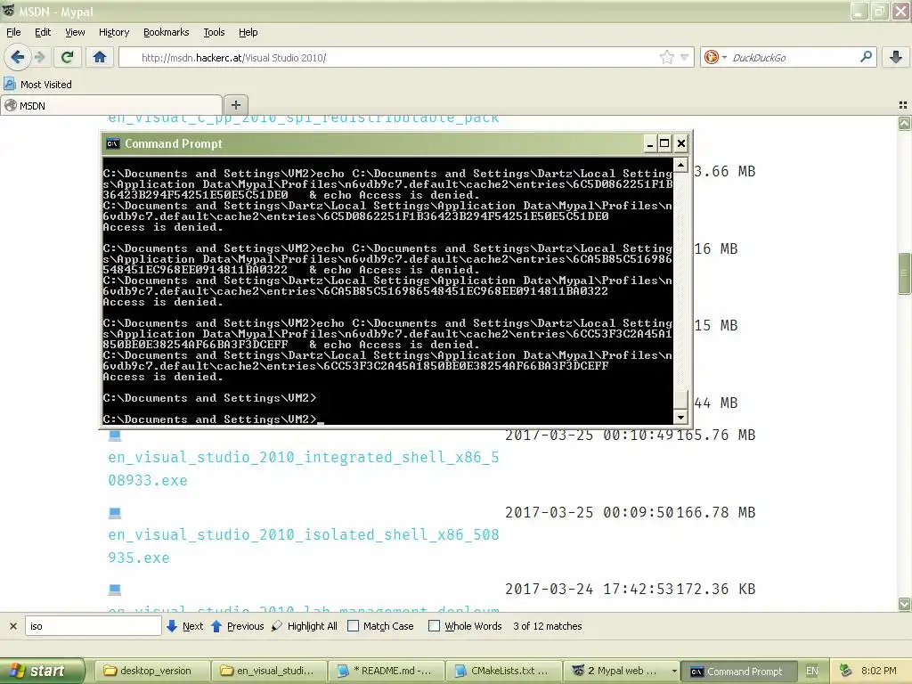Viewport: 912px width, 684px height.
Task: Click the browser page scrollbar down arrow
Action: pyautogui.click(x=905, y=605)
